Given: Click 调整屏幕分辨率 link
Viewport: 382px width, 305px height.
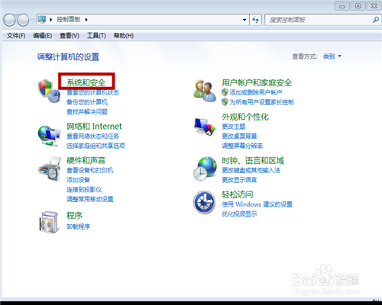Looking at the screenshot, I should 242,146.
